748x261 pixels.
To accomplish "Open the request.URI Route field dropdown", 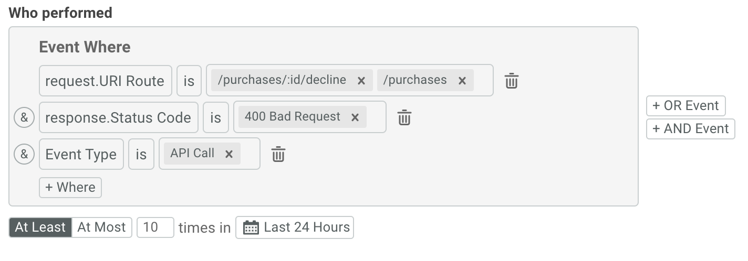I will click(106, 81).
